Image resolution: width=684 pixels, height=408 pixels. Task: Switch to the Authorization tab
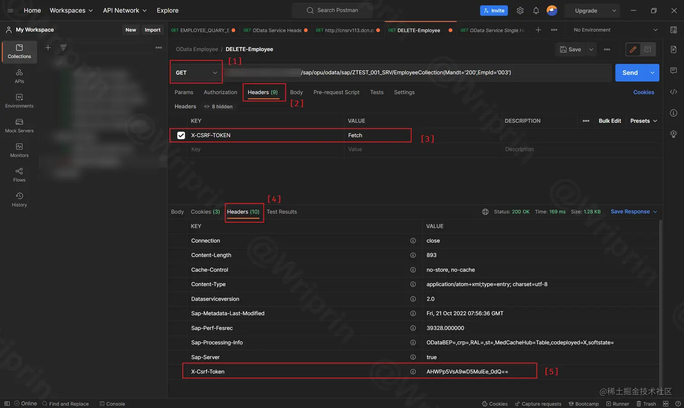click(x=220, y=92)
